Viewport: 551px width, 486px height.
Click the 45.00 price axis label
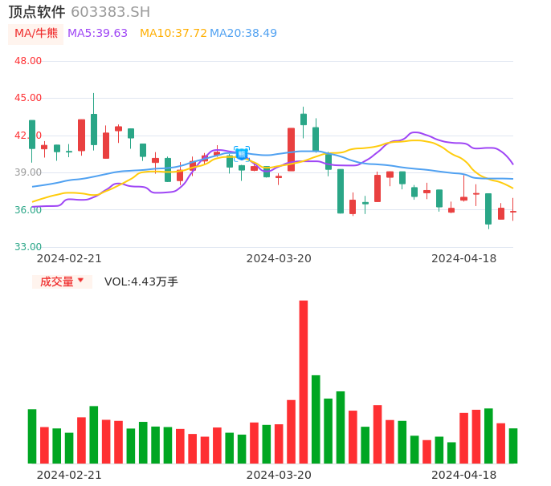coord(28,98)
